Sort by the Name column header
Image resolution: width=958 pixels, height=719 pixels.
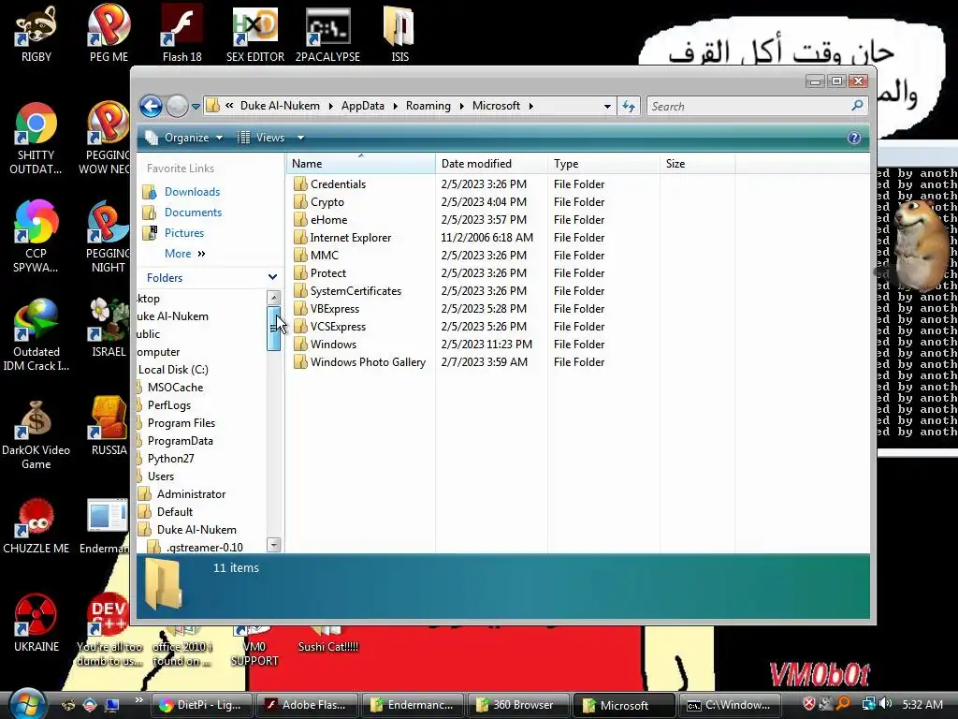pos(360,164)
